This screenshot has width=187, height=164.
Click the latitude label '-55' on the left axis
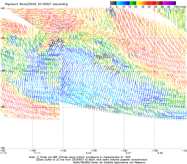tap(2, 107)
